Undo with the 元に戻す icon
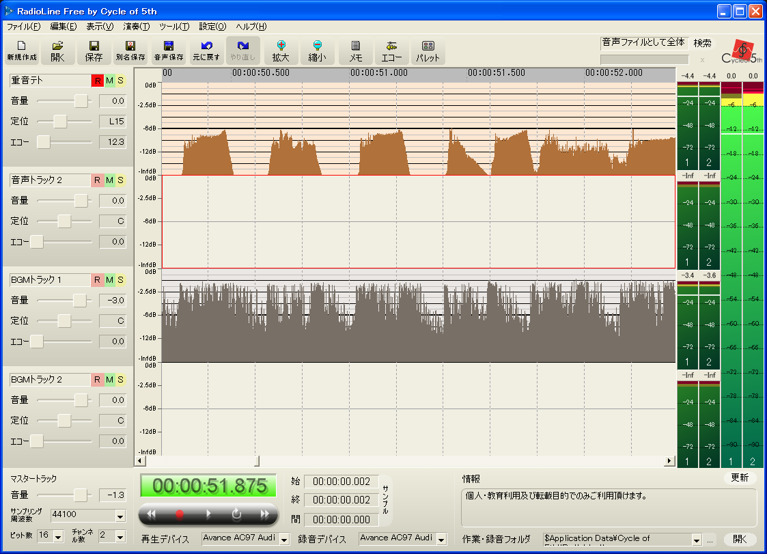The width and height of the screenshot is (767, 554). [206, 51]
